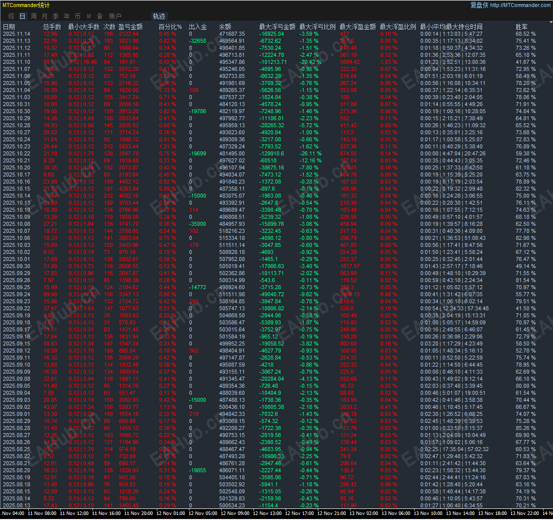
Task: Click the 总手数 column header
Action: (x=52, y=27)
